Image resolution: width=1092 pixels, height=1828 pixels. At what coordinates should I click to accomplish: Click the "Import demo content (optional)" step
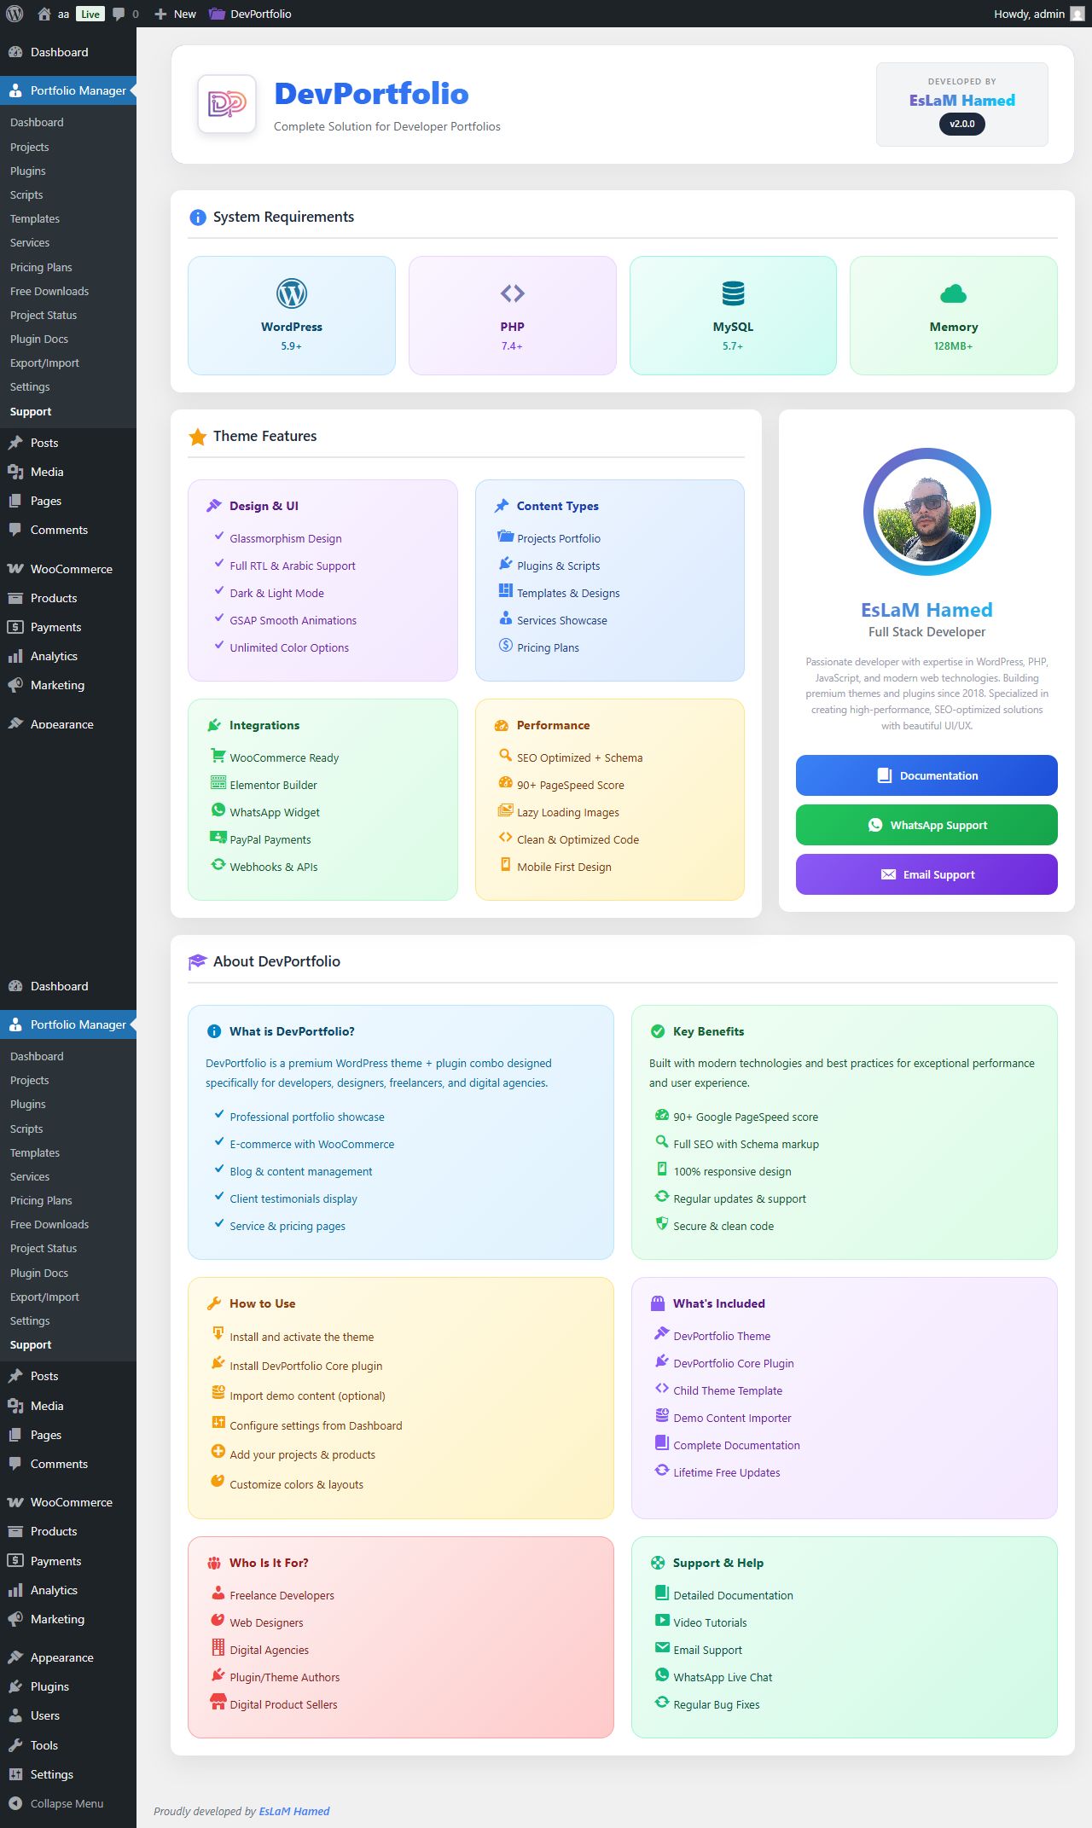(307, 1396)
